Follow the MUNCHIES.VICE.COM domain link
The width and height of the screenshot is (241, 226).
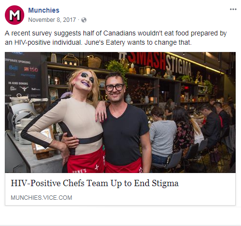point(41,198)
